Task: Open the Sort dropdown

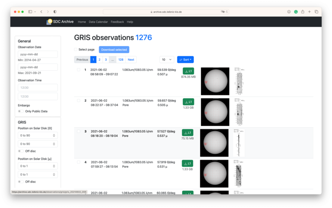Action: coord(185,60)
